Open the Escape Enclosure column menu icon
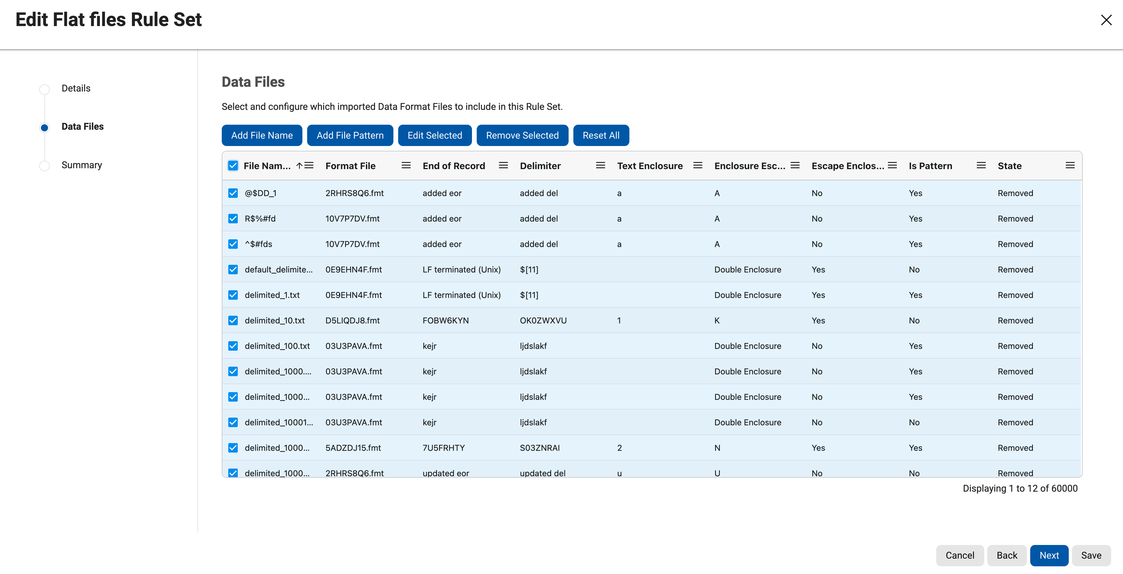This screenshot has width=1123, height=574. point(892,166)
